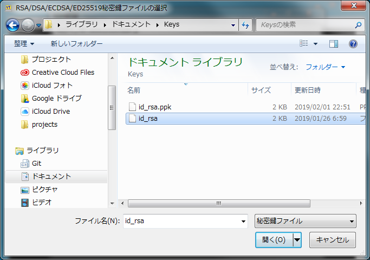
Task: Click the キャンセル button
Action: (332, 240)
